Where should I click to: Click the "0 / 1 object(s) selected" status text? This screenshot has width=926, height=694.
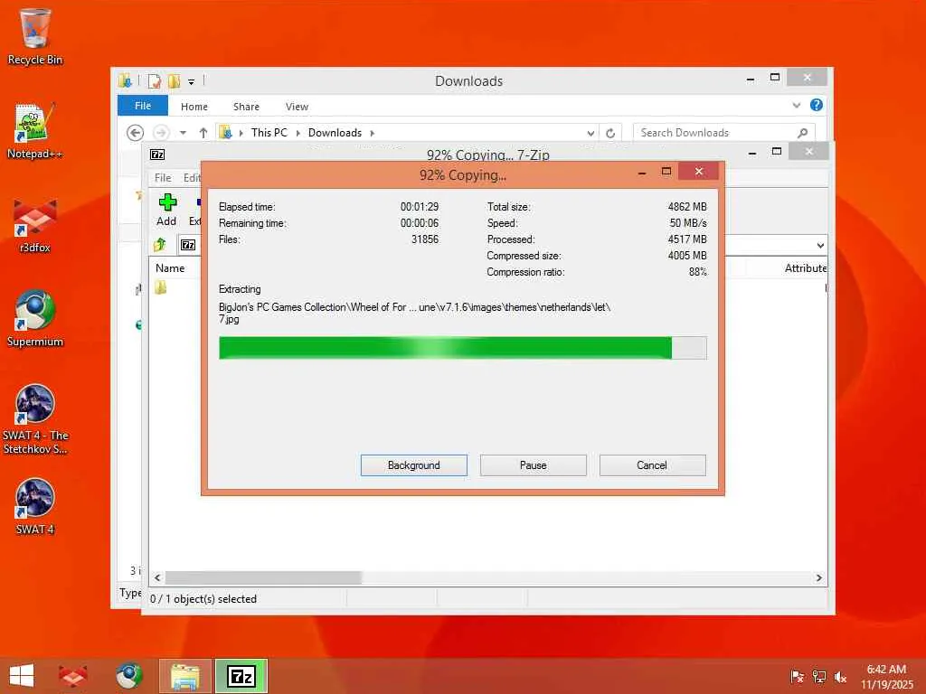tap(203, 599)
